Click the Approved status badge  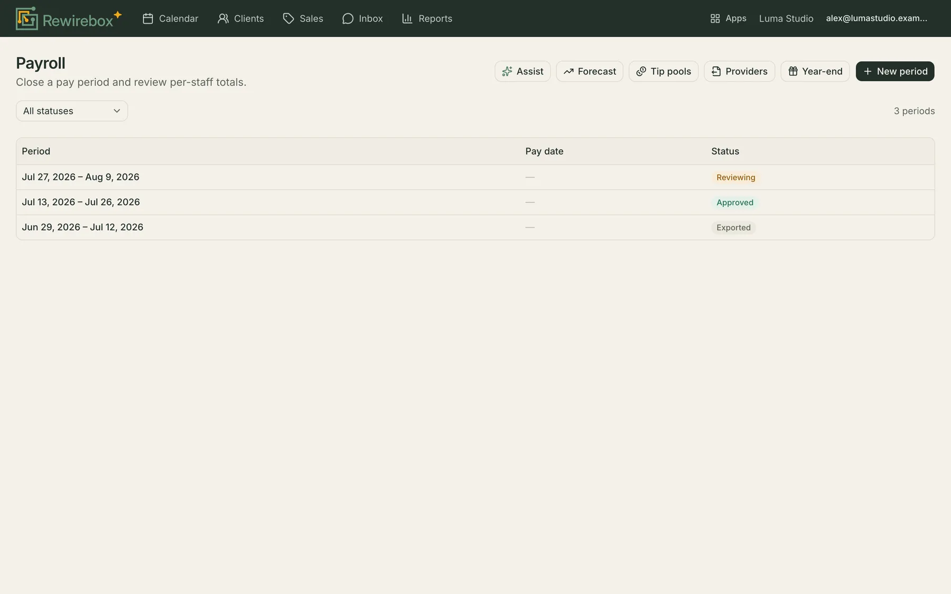pyautogui.click(x=735, y=202)
